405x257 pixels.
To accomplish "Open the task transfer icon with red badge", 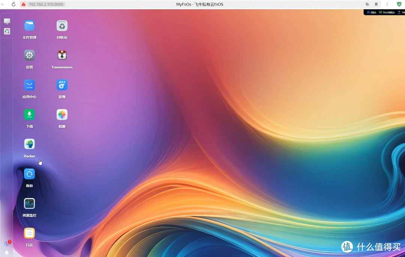I will click(x=6, y=244).
